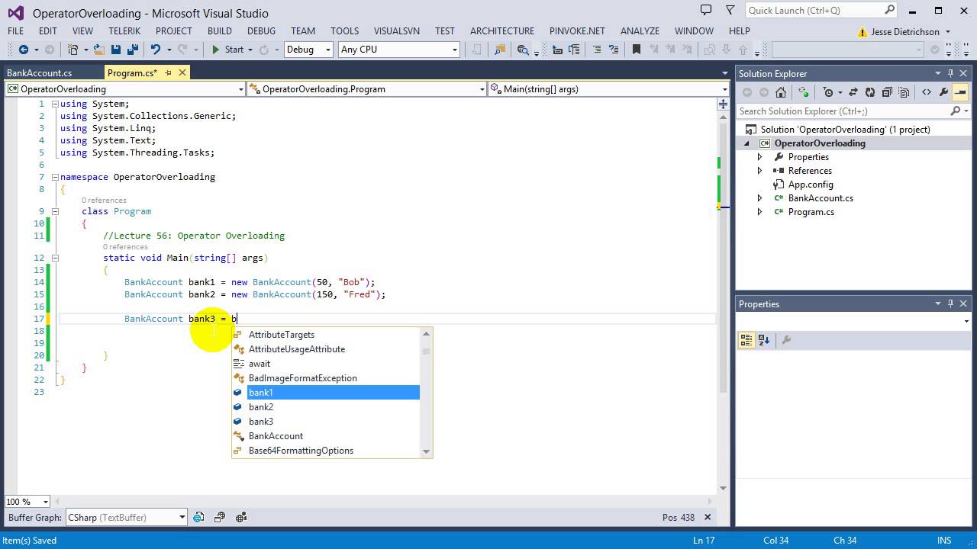Expand the Program.cs node in Solution Explorer
The image size is (977, 549).
pos(759,212)
